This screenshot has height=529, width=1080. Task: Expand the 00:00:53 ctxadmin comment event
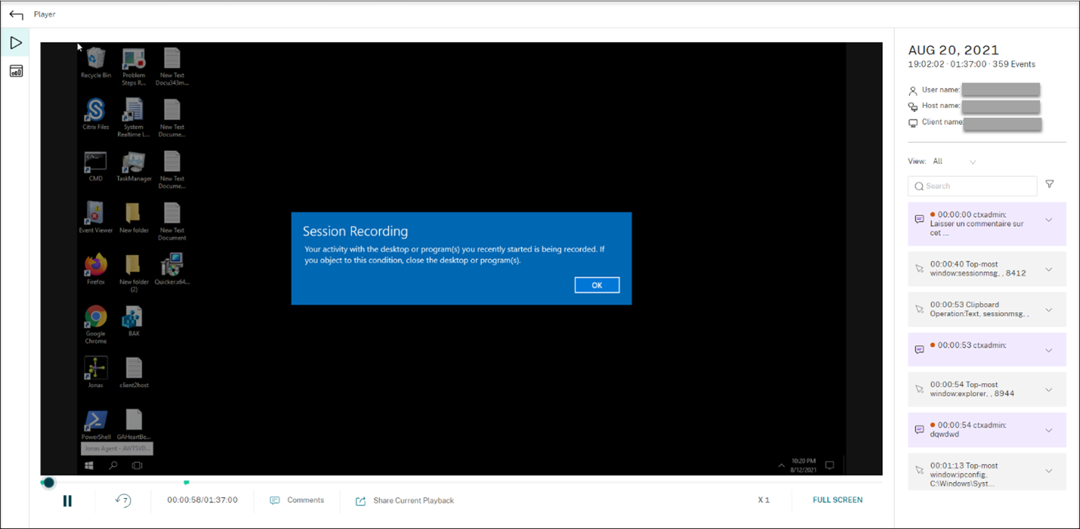(1048, 350)
